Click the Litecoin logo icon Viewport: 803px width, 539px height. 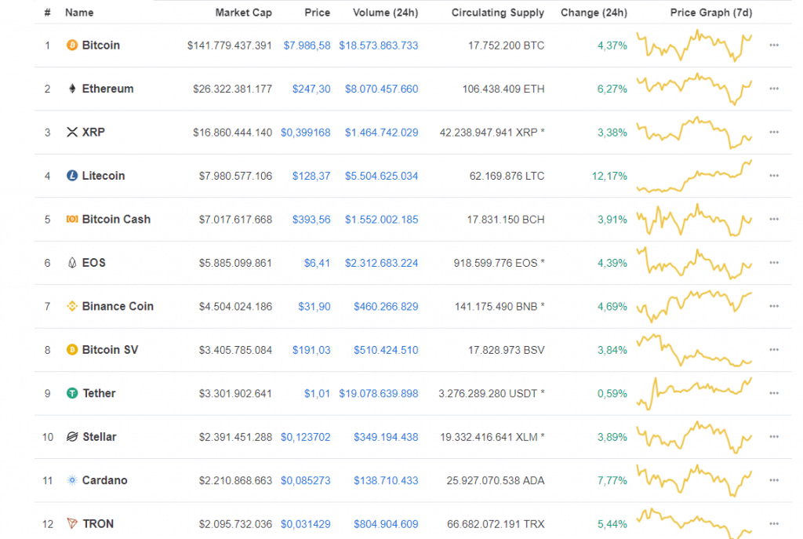[72, 176]
